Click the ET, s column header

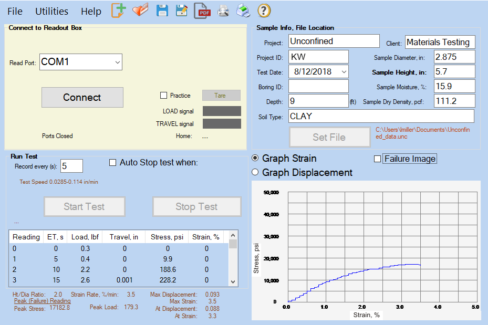(x=55, y=237)
